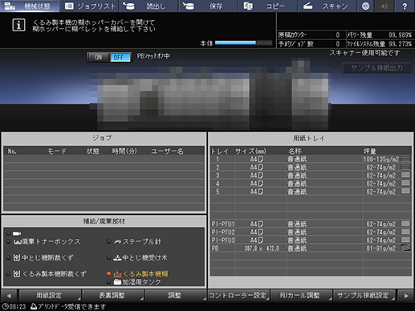Select PB tray row
Viewport: 415px width, 311px height.
[311, 248]
